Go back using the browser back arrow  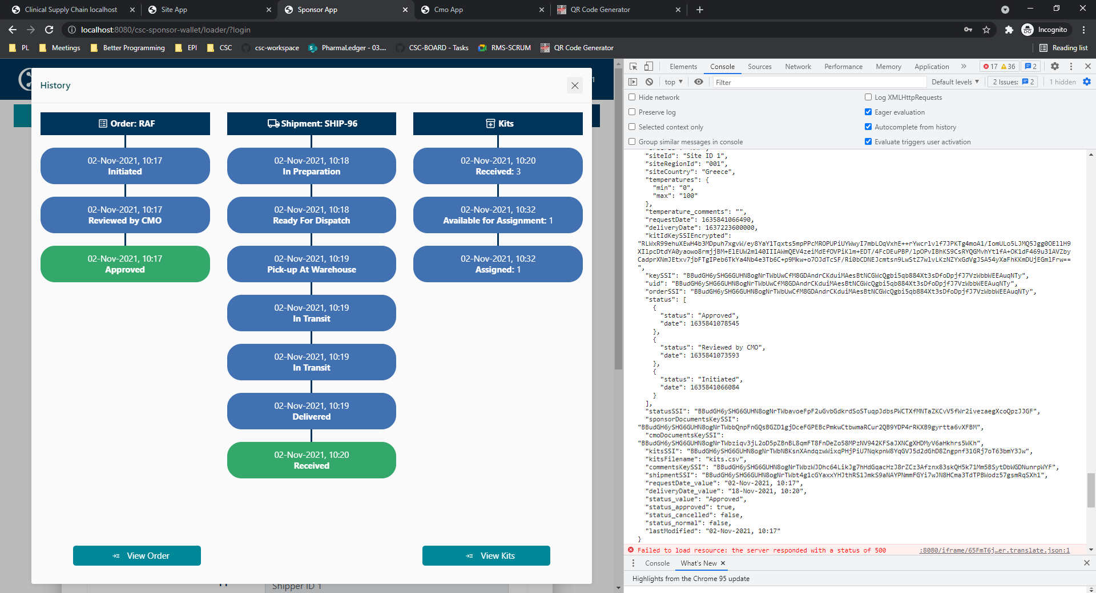click(x=13, y=30)
